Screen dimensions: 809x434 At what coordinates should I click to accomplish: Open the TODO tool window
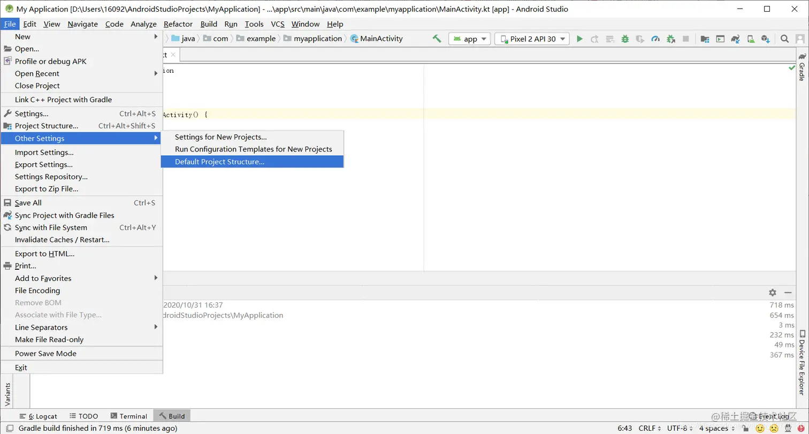pos(83,416)
